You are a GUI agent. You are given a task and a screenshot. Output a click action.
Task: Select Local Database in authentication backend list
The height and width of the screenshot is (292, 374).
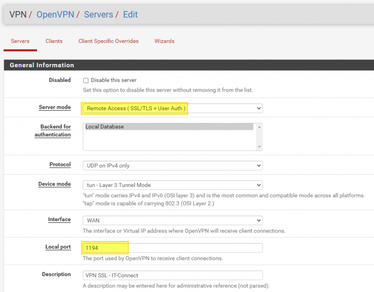point(168,127)
